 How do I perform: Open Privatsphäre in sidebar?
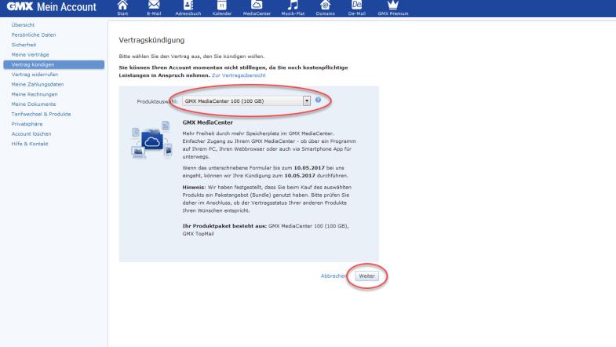coord(27,124)
